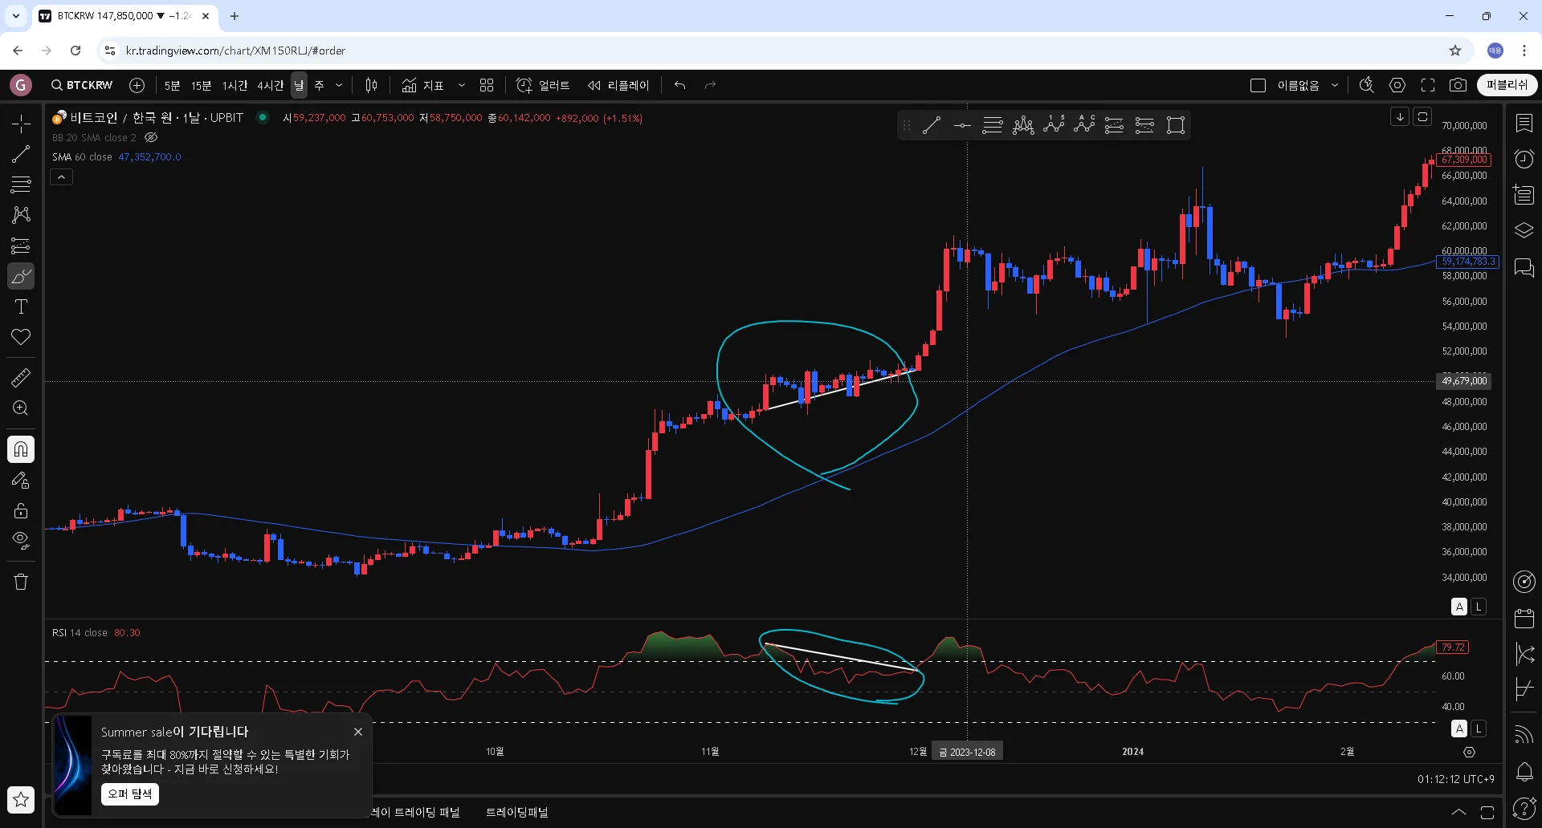Open the object tree layers panel

1524,231
